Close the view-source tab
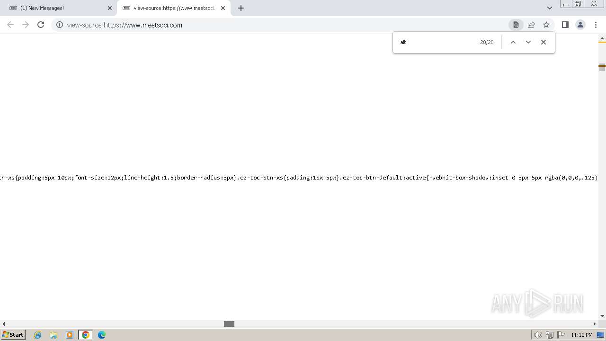 (223, 8)
